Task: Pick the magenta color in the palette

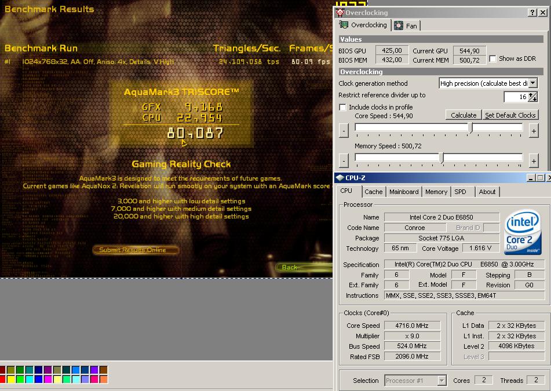Action: (x=48, y=379)
